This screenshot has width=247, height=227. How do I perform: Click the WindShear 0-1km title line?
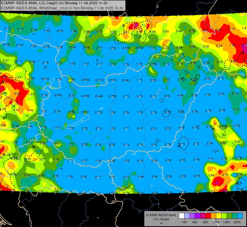pyautogui.click(x=62, y=8)
